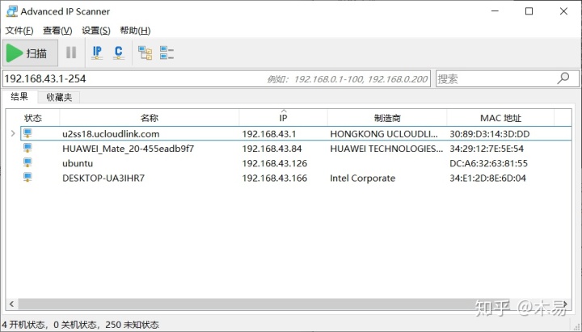Switch to the 结果 tab

pos(19,97)
